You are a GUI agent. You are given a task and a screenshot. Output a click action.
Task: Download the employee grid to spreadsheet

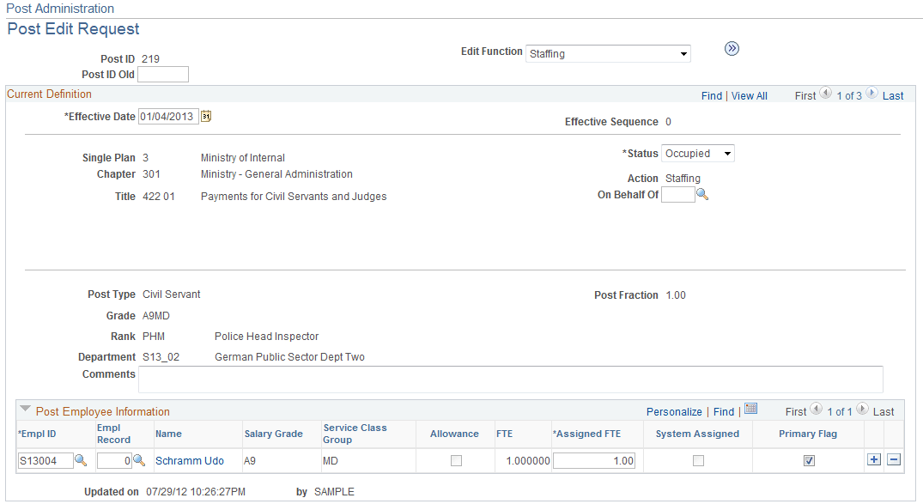coord(750,409)
